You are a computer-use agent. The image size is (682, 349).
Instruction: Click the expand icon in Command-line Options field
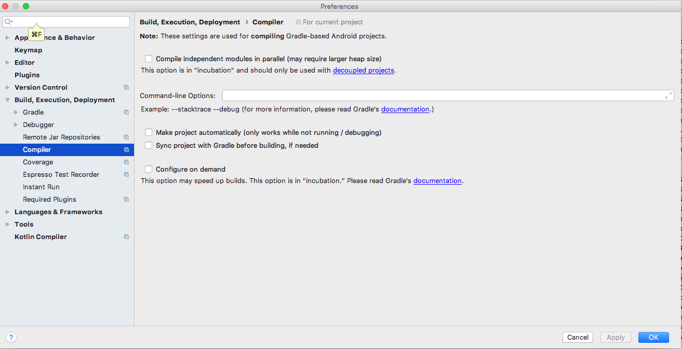[x=668, y=95]
